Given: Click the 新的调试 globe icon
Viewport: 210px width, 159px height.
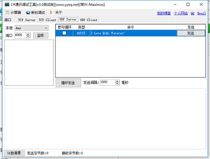Looking at the screenshot, I should click(28, 13).
